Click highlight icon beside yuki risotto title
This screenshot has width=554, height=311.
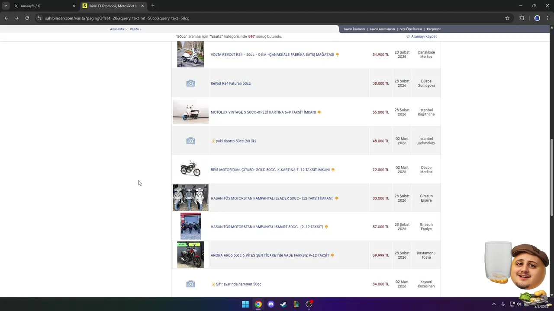tap(213, 141)
